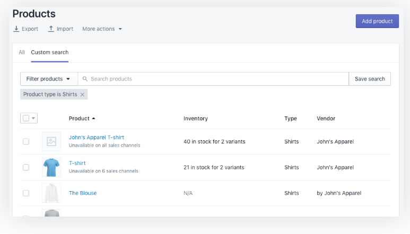Click the Import upload icon
Screen dimensions: 410x234
(x=51, y=29)
